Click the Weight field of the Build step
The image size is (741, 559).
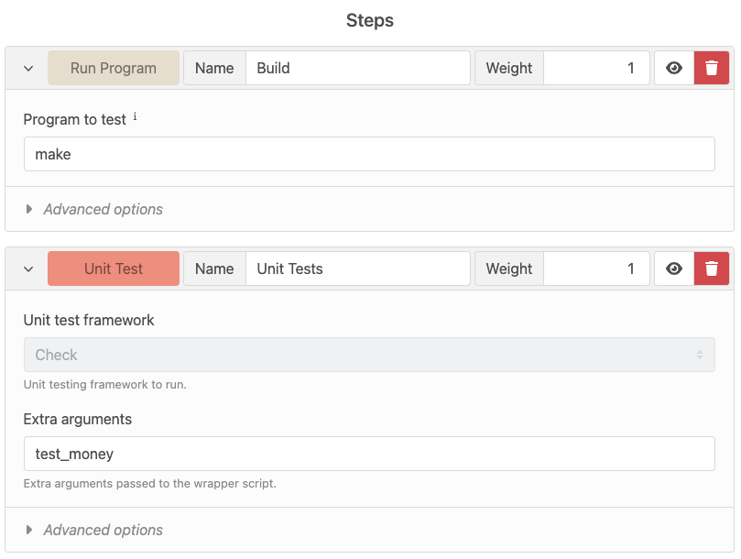point(596,68)
